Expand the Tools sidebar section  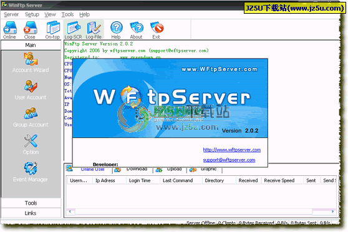click(31, 203)
